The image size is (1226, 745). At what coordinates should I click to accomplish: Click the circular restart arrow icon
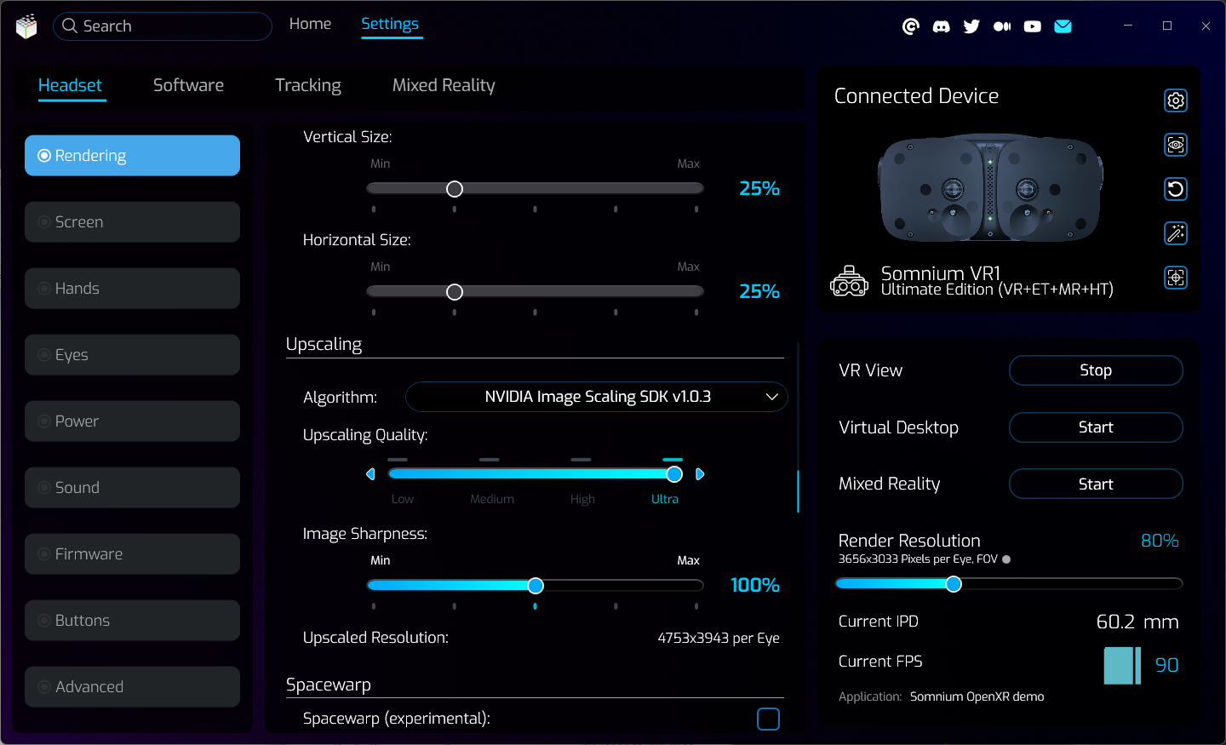click(x=1176, y=189)
